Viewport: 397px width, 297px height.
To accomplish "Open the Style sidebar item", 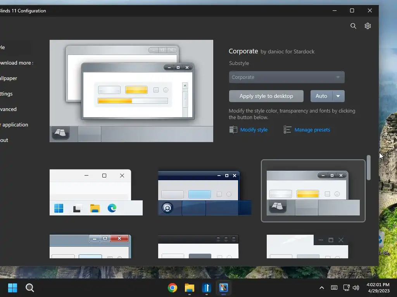I will pyautogui.click(x=3, y=47).
